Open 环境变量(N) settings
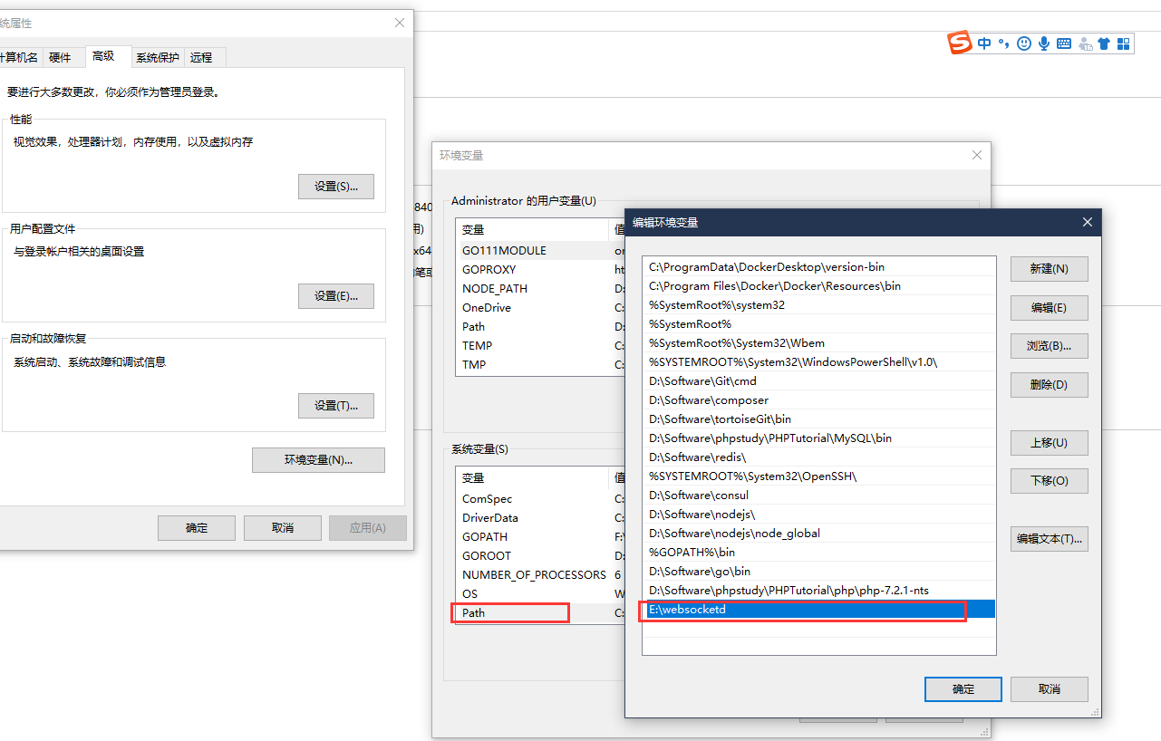 click(318, 459)
